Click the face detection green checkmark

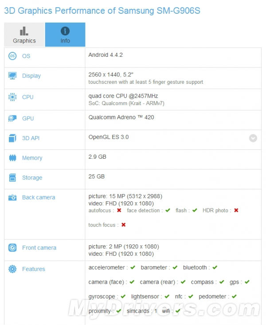point(168,211)
